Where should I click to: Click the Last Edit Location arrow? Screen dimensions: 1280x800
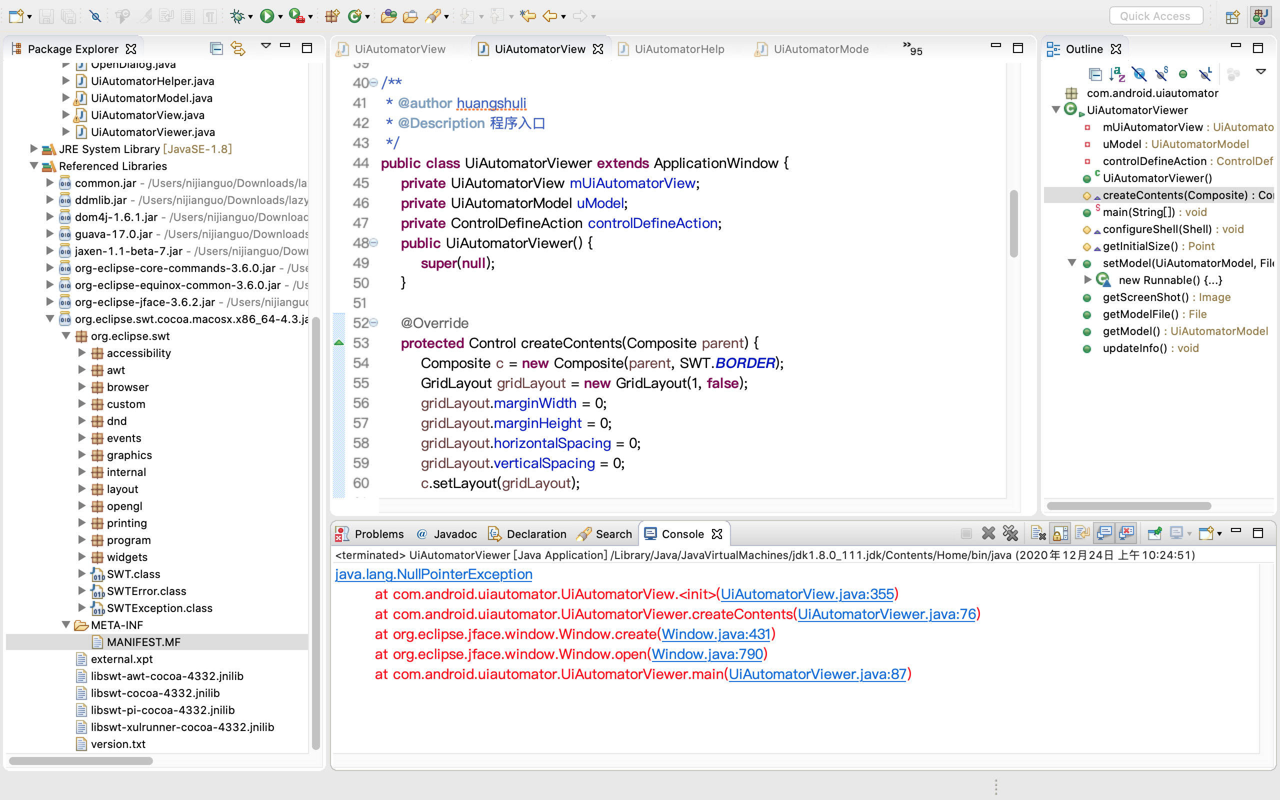(x=527, y=16)
